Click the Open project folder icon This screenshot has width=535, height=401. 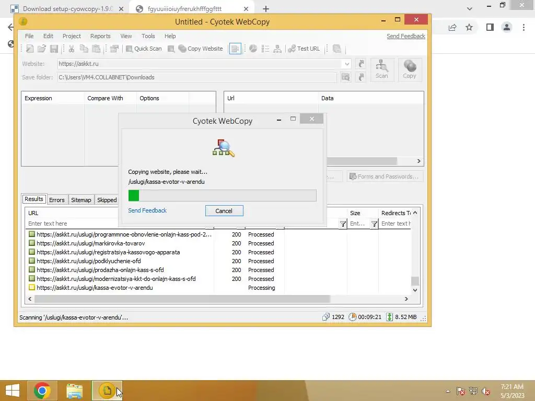(42, 49)
